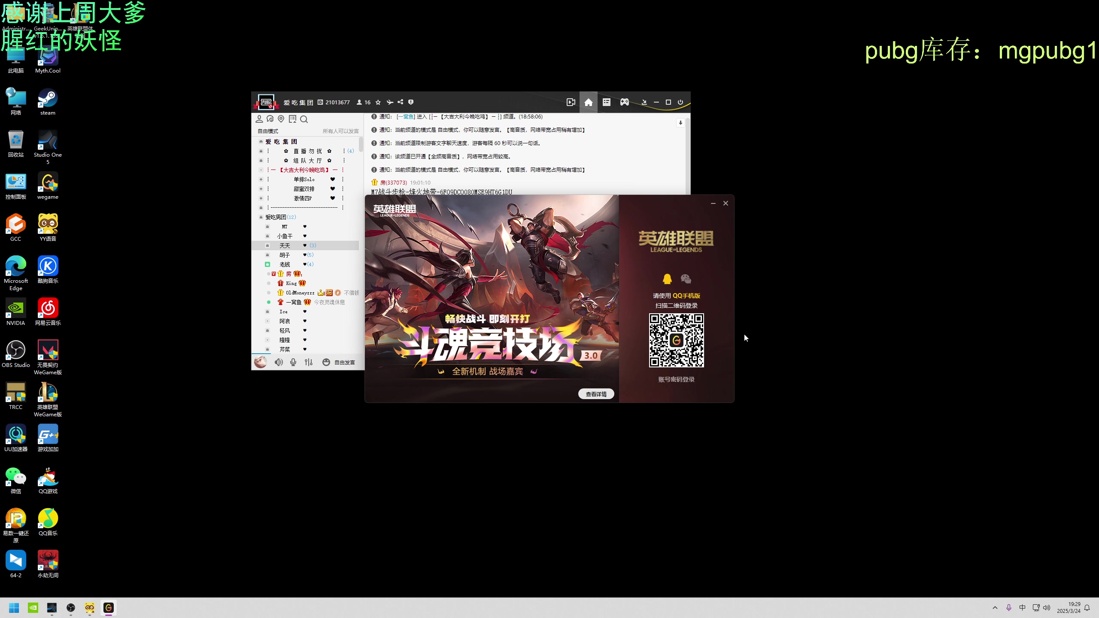The height and width of the screenshot is (618, 1099).
Task: Mute the YY speaker output
Action: pyautogui.click(x=279, y=362)
